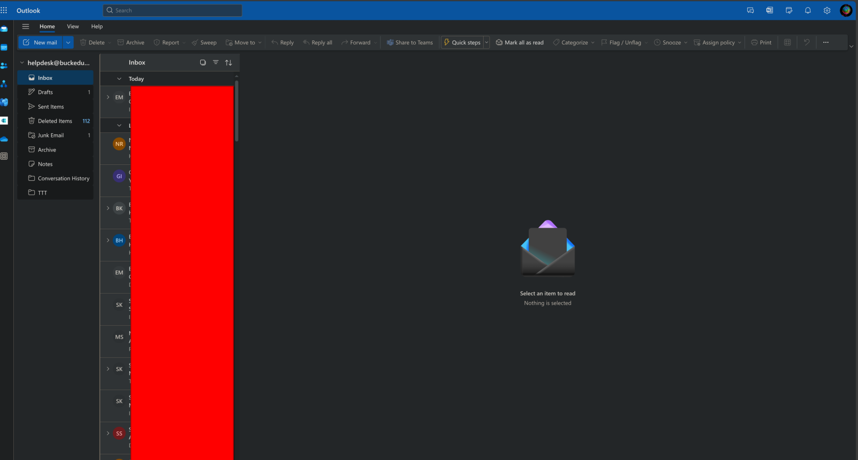Click in the Search box
Viewport: 858px width, 460px height.
tap(173, 10)
